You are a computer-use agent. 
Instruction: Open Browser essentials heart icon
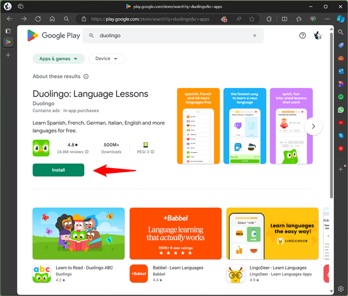(313, 19)
